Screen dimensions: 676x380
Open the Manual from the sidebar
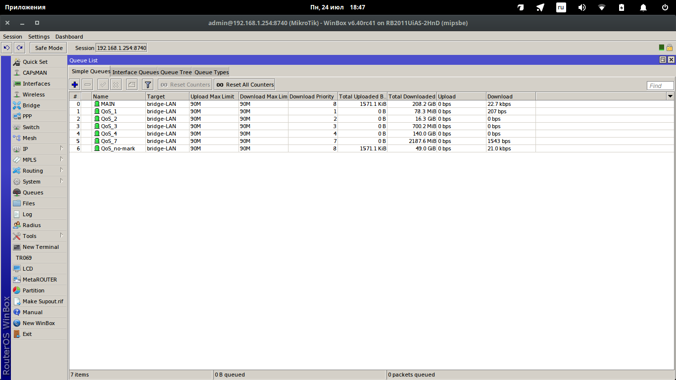39,312
